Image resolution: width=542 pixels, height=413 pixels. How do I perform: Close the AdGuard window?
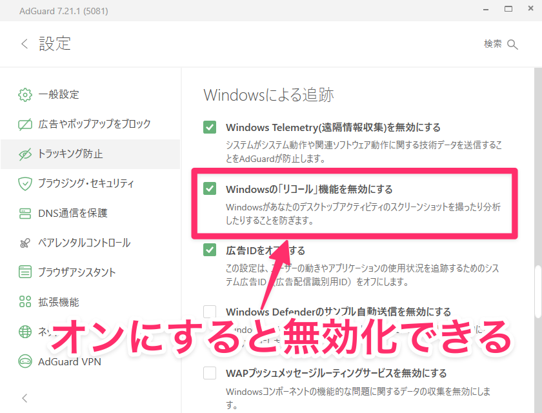click(530, 8)
